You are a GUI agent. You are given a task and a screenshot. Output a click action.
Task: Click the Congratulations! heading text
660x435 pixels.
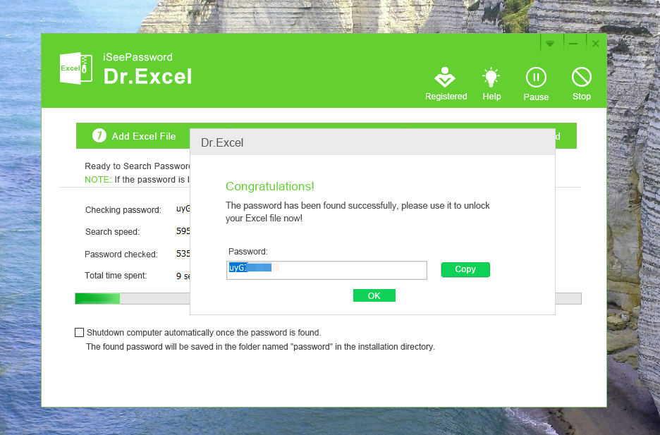click(270, 186)
